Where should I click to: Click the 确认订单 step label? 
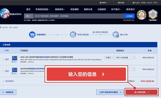pyautogui.click(x=124, y=35)
